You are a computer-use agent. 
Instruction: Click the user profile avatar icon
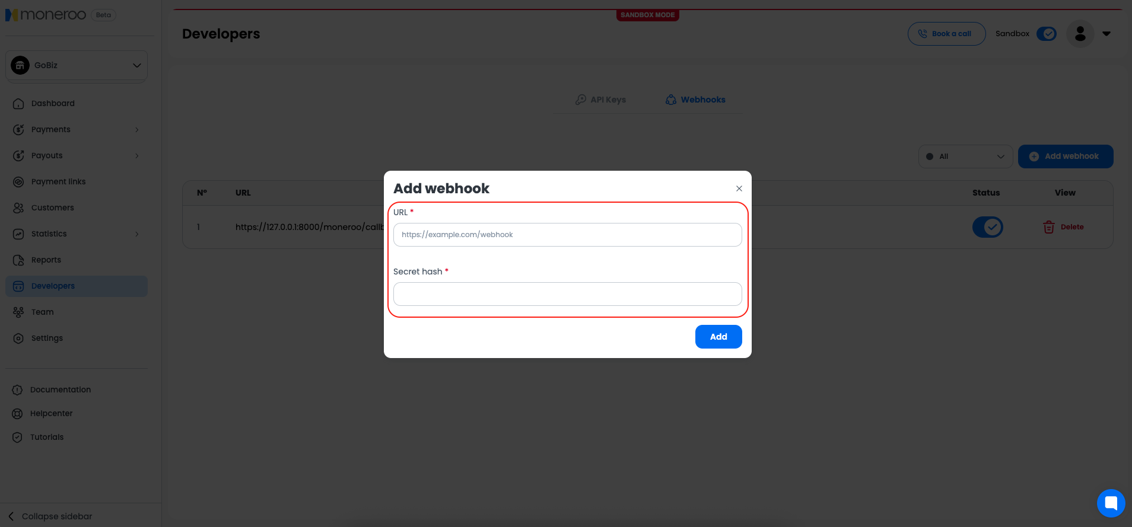point(1080,34)
